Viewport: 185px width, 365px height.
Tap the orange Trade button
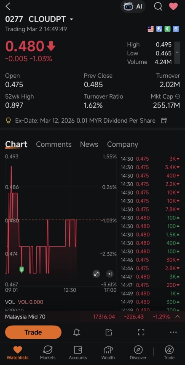[x=33, y=332]
